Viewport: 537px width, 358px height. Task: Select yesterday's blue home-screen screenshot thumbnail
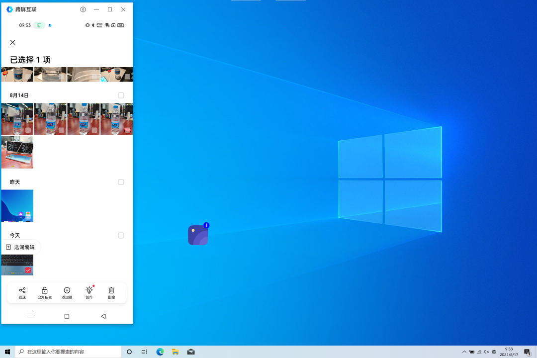pyautogui.click(x=17, y=205)
